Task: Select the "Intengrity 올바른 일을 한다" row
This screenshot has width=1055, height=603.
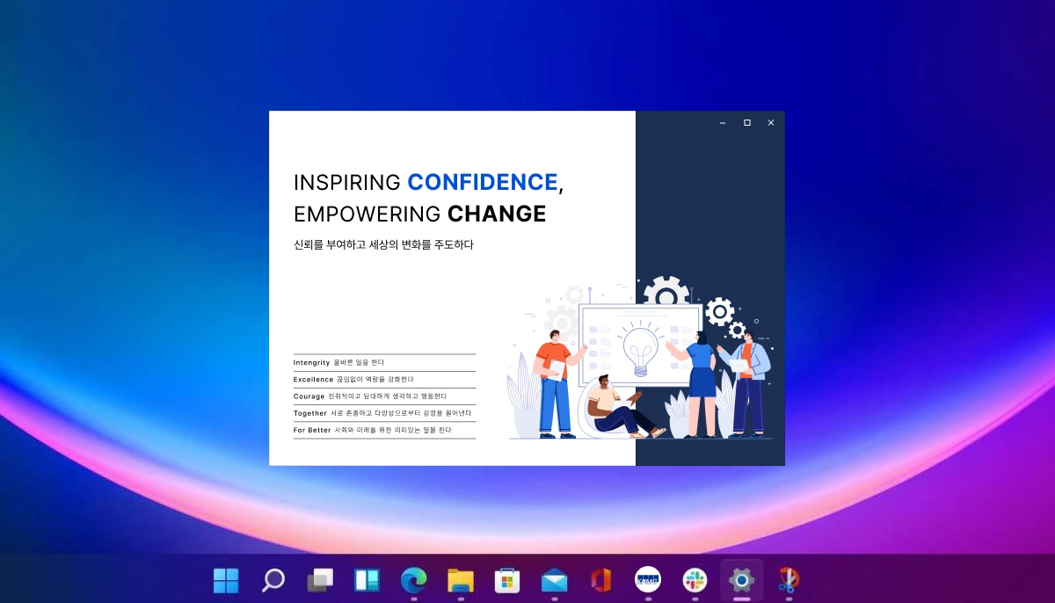Action: (385, 362)
